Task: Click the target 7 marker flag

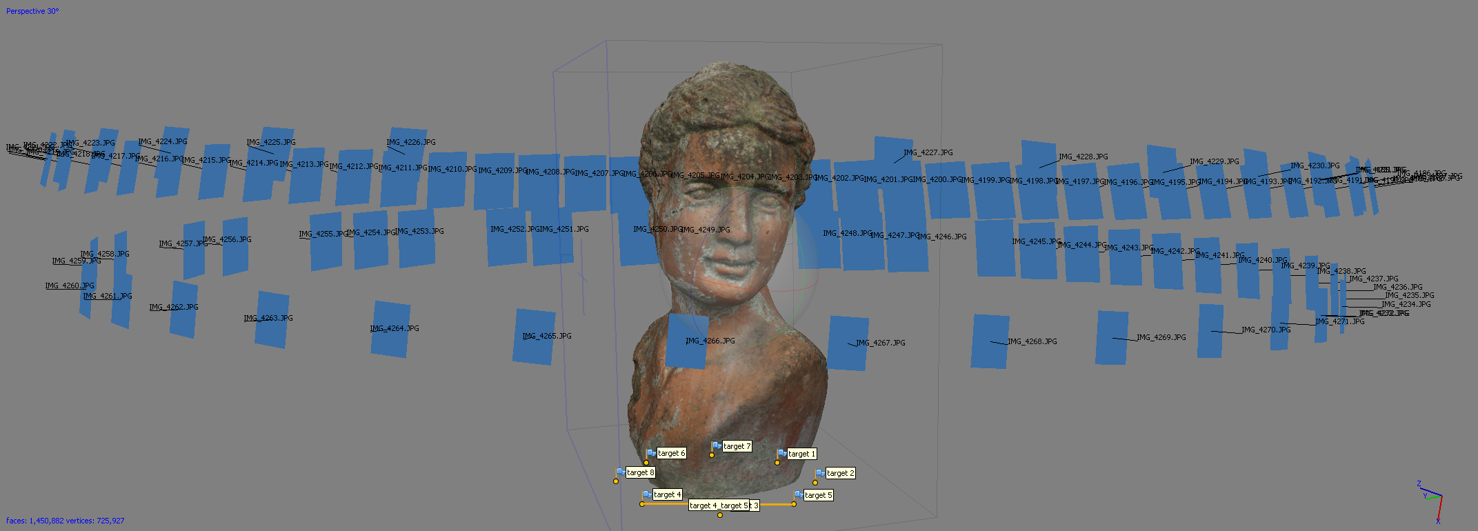Action: coord(717,446)
